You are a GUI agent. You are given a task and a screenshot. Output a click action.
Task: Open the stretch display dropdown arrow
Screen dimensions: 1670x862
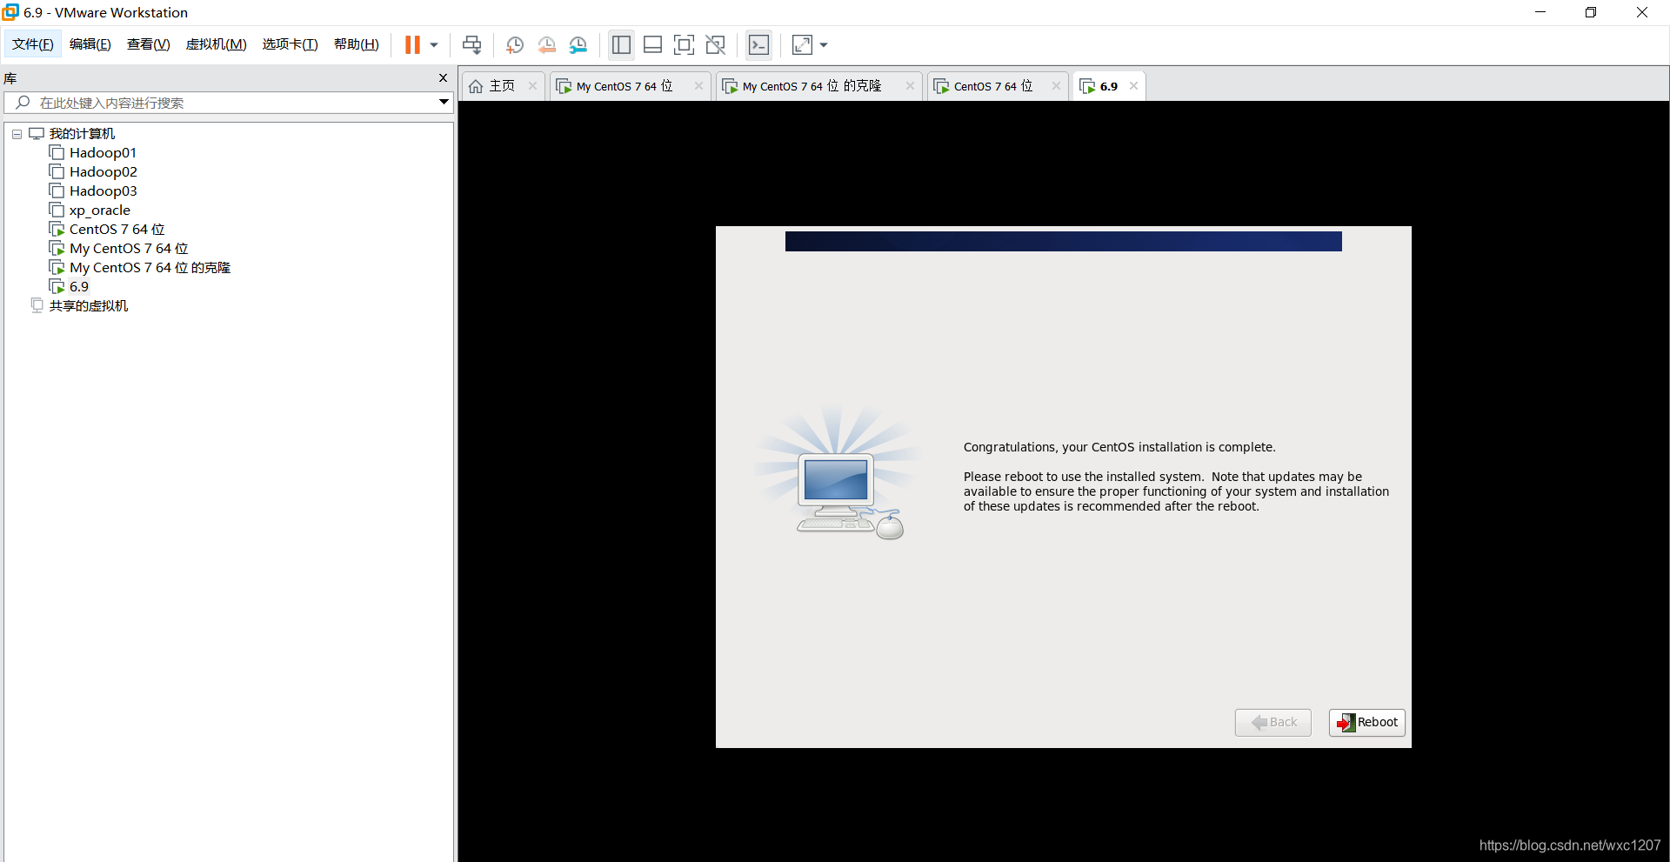[824, 45]
